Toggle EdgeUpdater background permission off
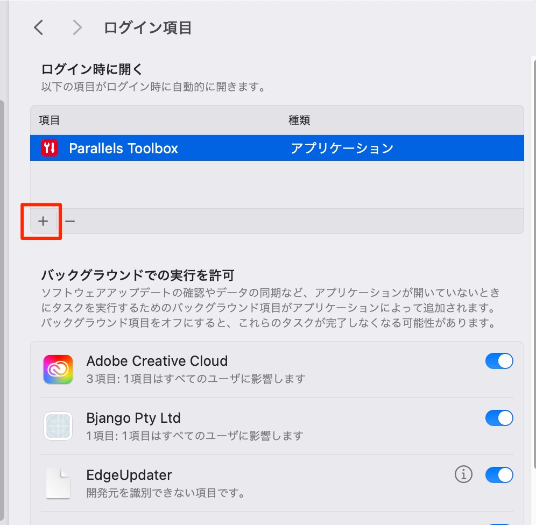This screenshot has width=536, height=525. (499, 475)
